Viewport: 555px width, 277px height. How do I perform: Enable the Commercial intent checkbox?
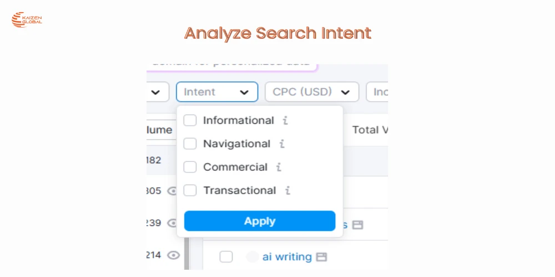pos(190,167)
